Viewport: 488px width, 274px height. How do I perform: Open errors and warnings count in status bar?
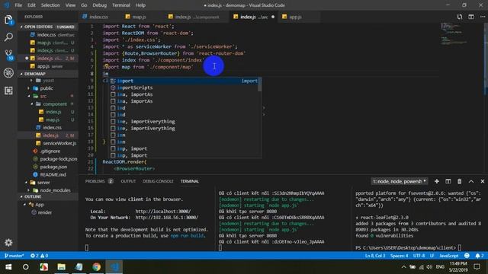coord(39,256)
